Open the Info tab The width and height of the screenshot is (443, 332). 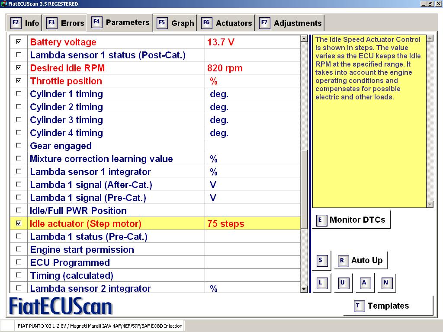pyautogui.click(x=24, y=23)
